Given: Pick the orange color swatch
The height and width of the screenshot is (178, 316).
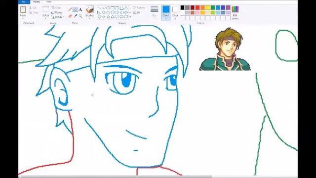Looking at the screenshot, I should tap(202, 8).
